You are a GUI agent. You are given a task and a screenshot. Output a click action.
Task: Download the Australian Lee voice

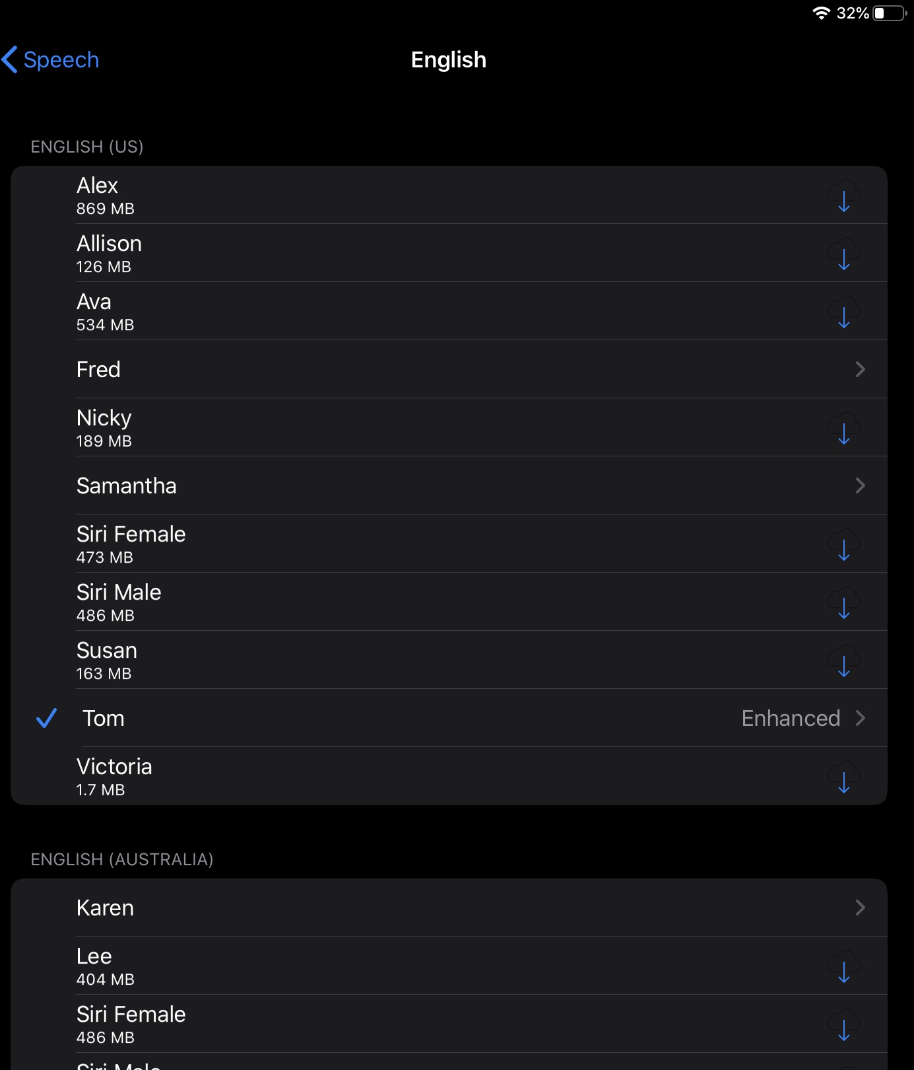[843, 967]
